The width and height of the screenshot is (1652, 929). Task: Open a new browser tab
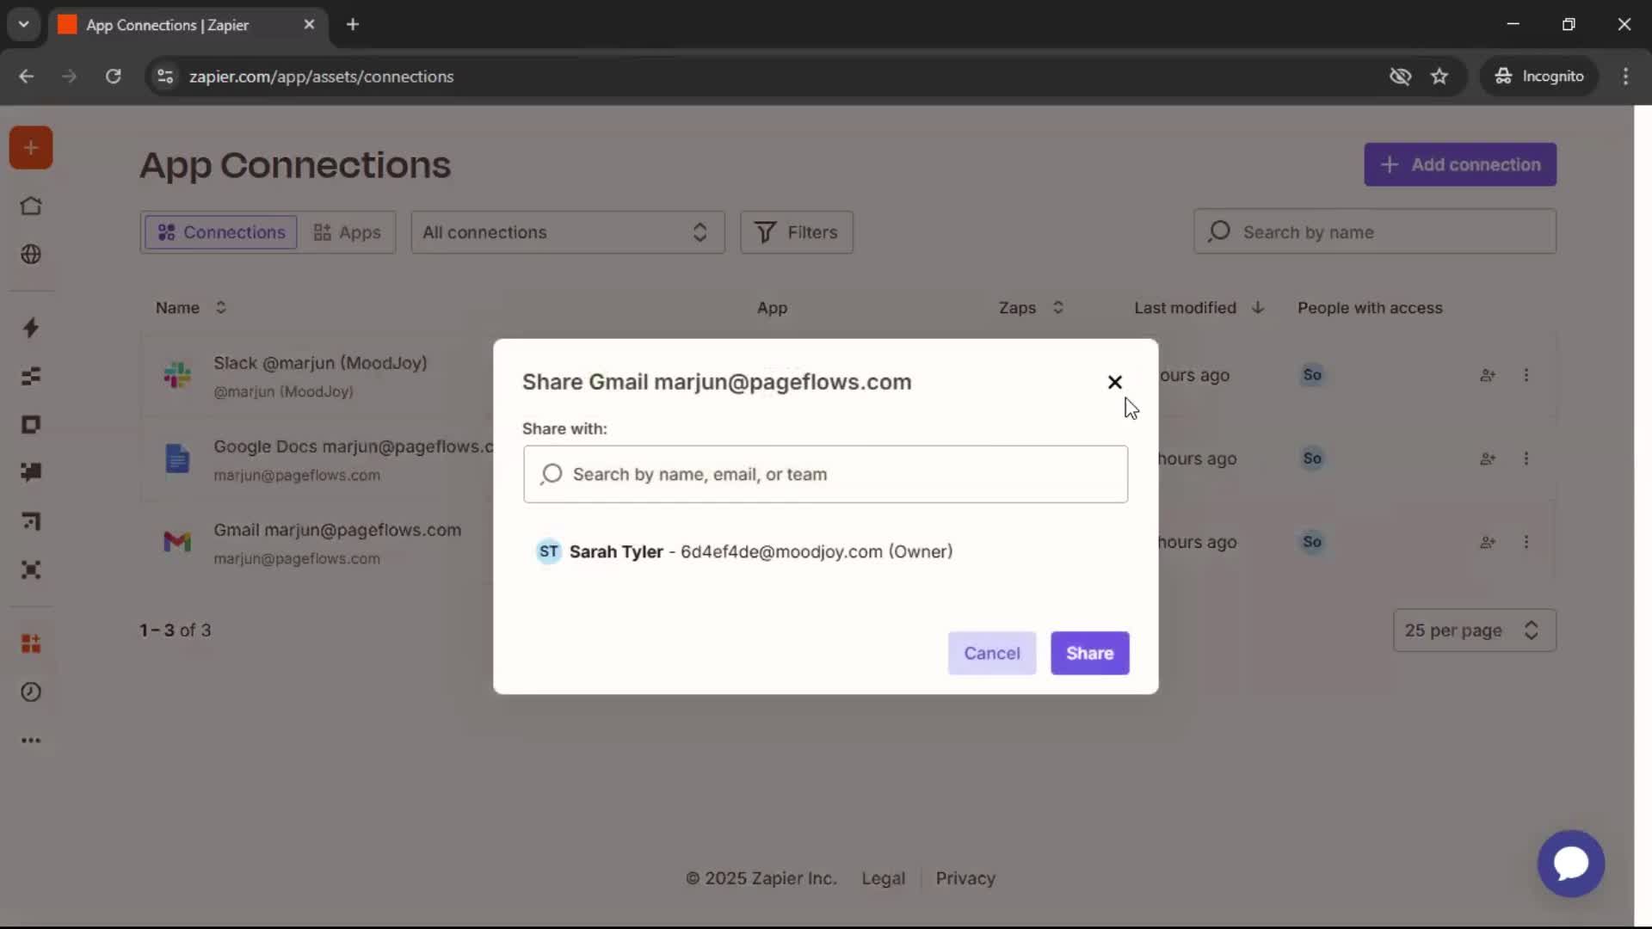coord(353,25)
